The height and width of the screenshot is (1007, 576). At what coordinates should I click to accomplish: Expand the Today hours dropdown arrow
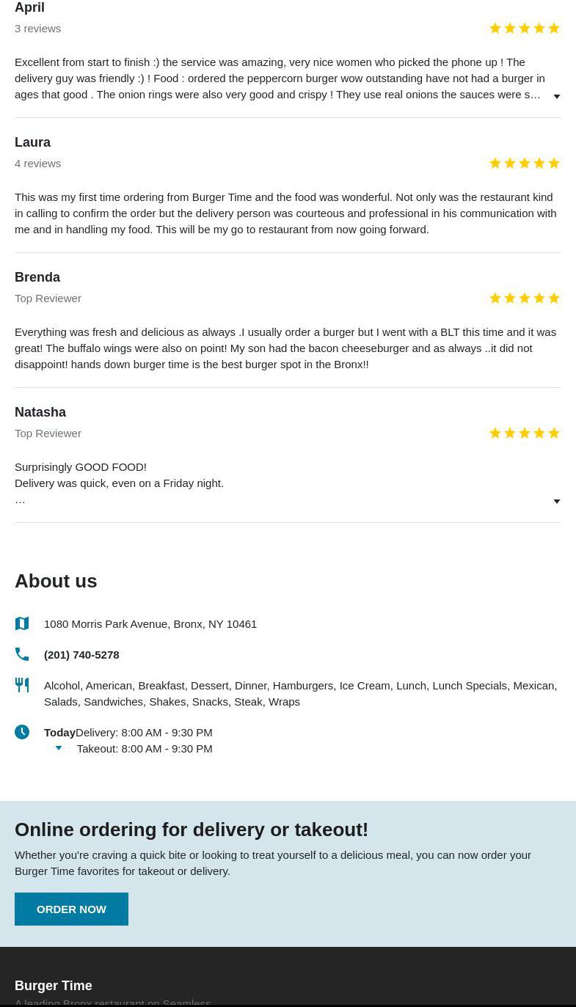coord(59,748)
